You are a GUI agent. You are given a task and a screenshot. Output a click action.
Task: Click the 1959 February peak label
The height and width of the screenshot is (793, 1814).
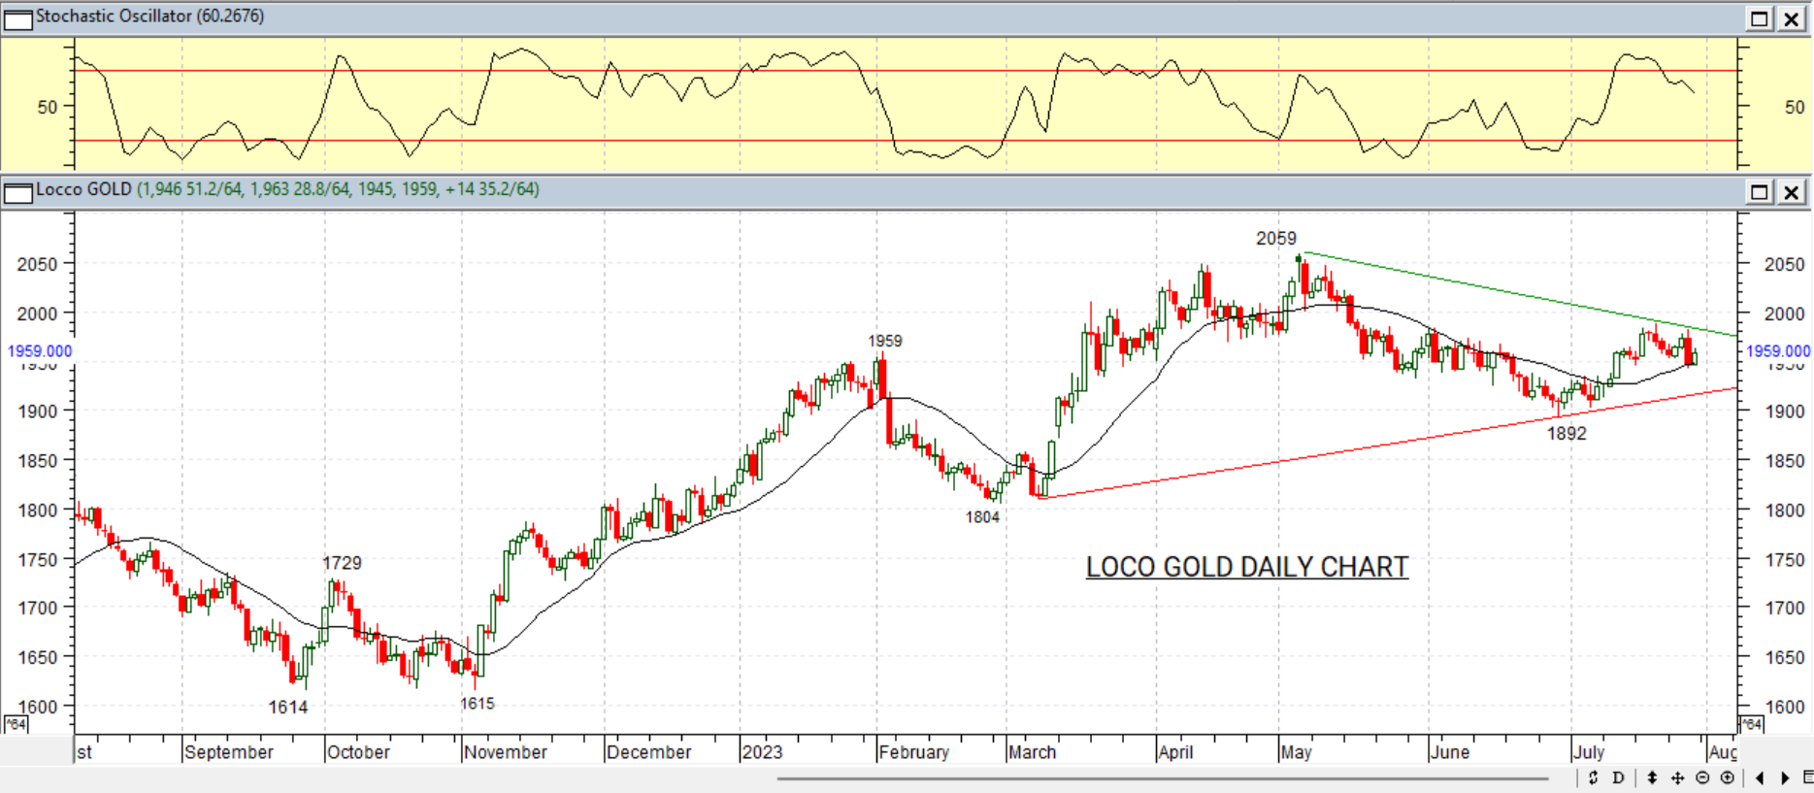click(x=884, y=341)
